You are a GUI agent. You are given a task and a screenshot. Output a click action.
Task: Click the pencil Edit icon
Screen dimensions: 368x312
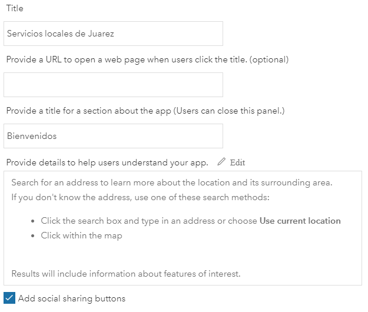[221, 162]
